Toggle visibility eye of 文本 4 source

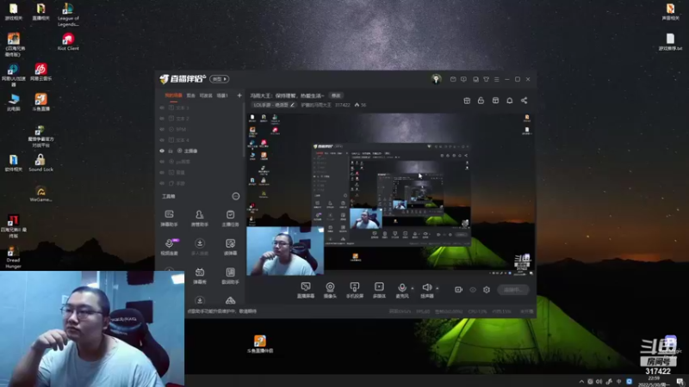(162, 140)
